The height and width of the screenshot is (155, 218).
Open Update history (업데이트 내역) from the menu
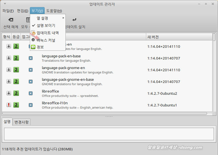click(48, 33)
